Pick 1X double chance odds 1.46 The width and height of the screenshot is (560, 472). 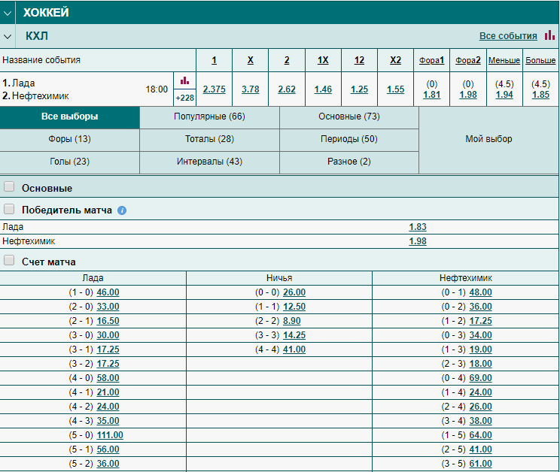click(323, 89)
